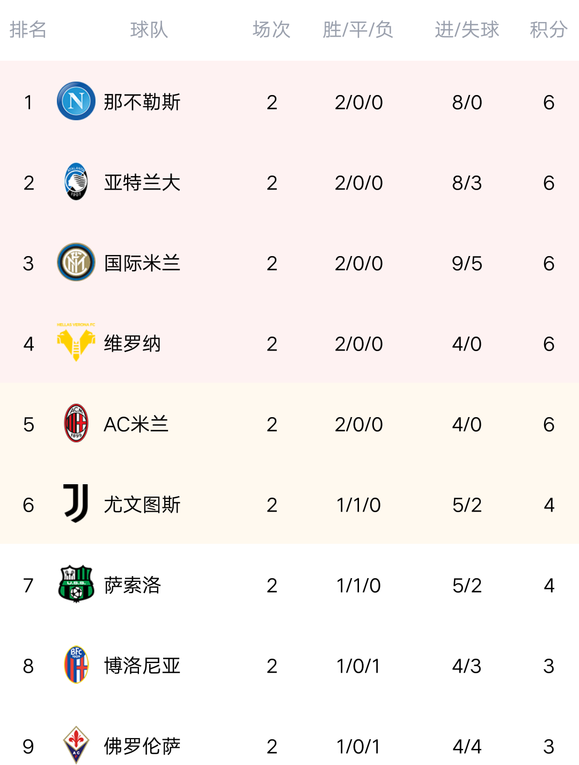Screen dimensions: 579x765
Task: Tap the Napoli club logo
Action: [x=76, y=101]
